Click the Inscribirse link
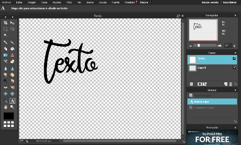The height and width of the screenshot is (145, 241). [230, 2]
